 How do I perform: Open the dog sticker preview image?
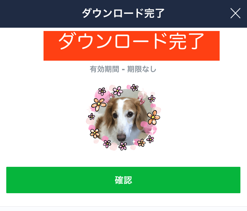[x=123, y=117]
